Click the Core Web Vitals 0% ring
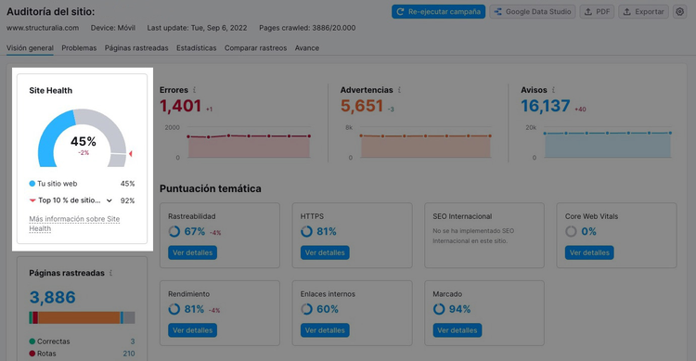Viewport: 696px width, 361px height. 571,231
